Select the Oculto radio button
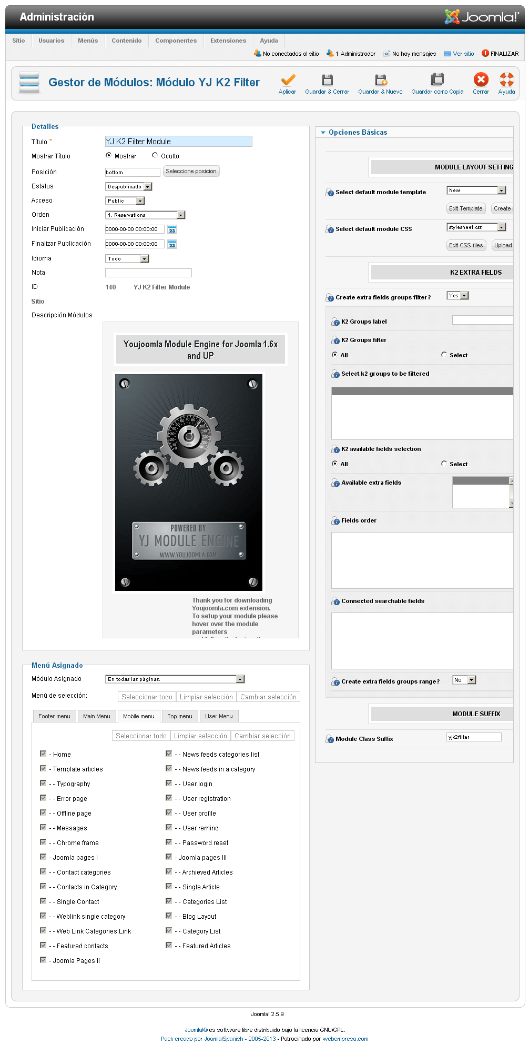This screenshot has height=1054, width=529. pyautogui.click(x=155, y=155)
